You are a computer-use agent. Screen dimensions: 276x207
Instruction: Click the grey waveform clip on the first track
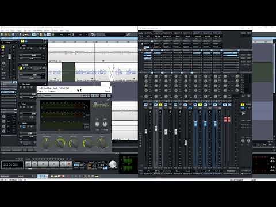(x=93, y=52)
